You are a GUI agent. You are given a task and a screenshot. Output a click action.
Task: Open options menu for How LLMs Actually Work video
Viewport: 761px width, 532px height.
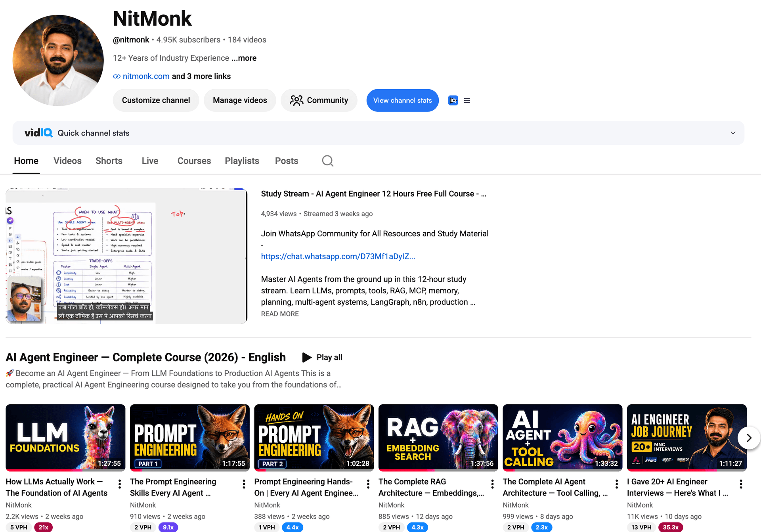point(120,484)
